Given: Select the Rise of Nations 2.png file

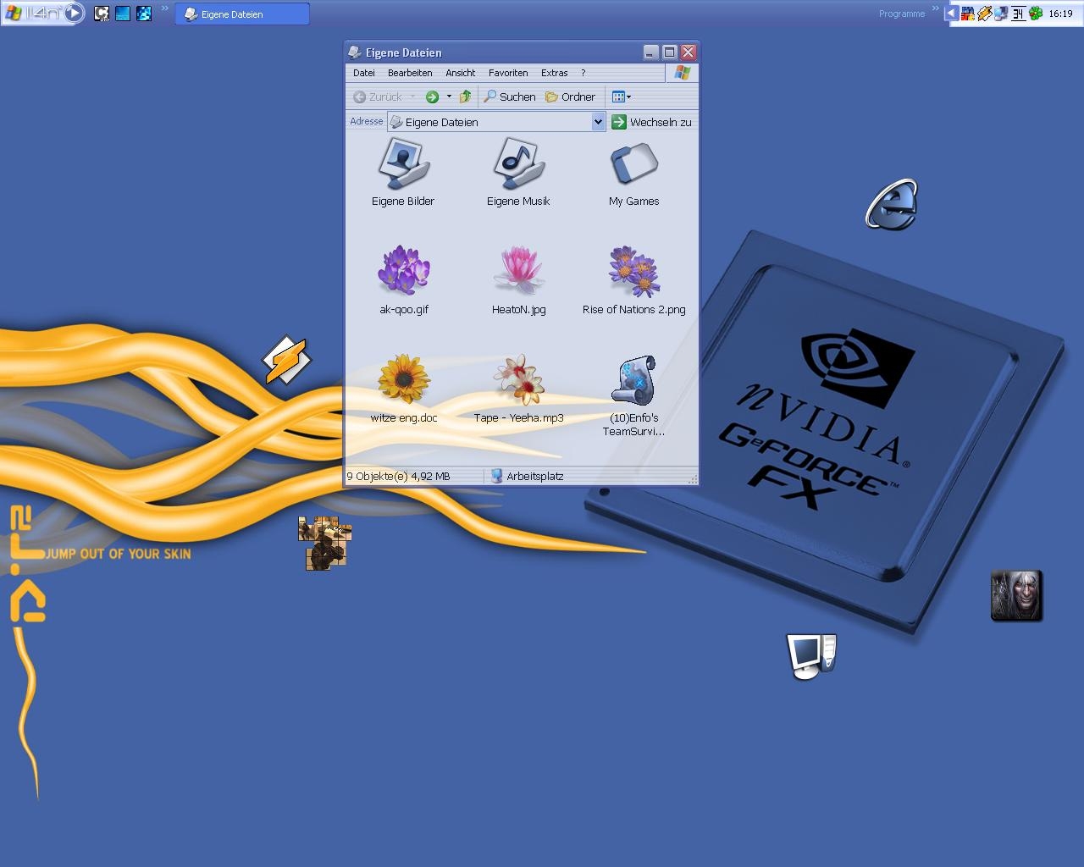Looking at the screenshot, I should point(633,280).
